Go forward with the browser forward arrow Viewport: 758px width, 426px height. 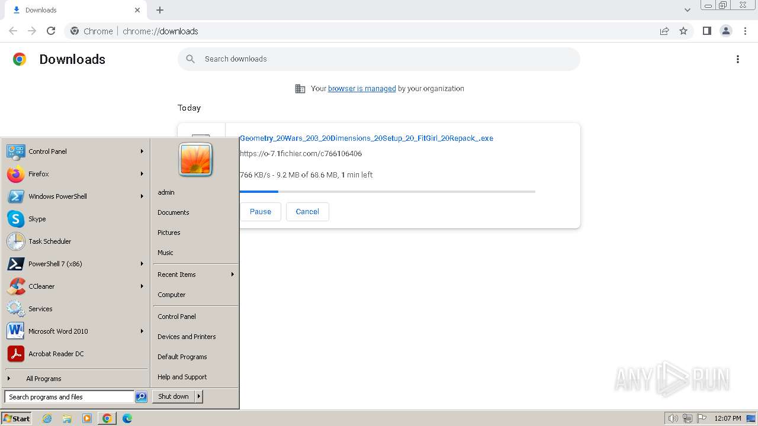pos(32,31)
